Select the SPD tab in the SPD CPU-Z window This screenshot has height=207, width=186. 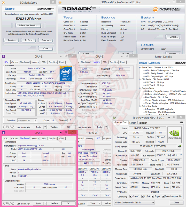[98, 138]
